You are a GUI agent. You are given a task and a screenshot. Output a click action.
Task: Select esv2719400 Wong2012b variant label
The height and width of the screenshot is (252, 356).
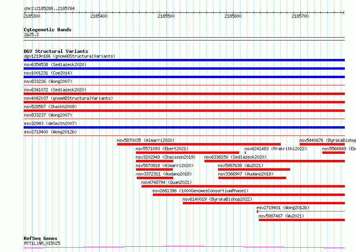click(50, 132)
